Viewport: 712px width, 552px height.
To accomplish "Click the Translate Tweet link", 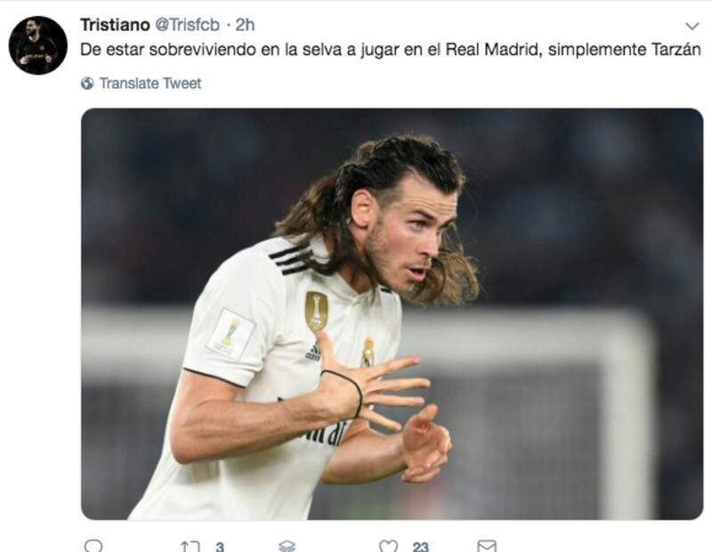I will coord(150,84).
